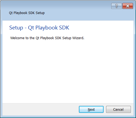Select the 'Setup - Qt Playbook SDK' heading
This screenshot has width=136, height=118.
(39, 28)
